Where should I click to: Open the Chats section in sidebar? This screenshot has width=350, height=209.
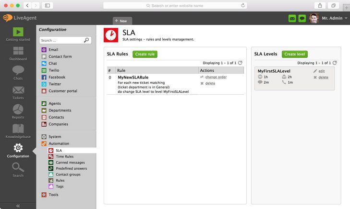(18, 73)
